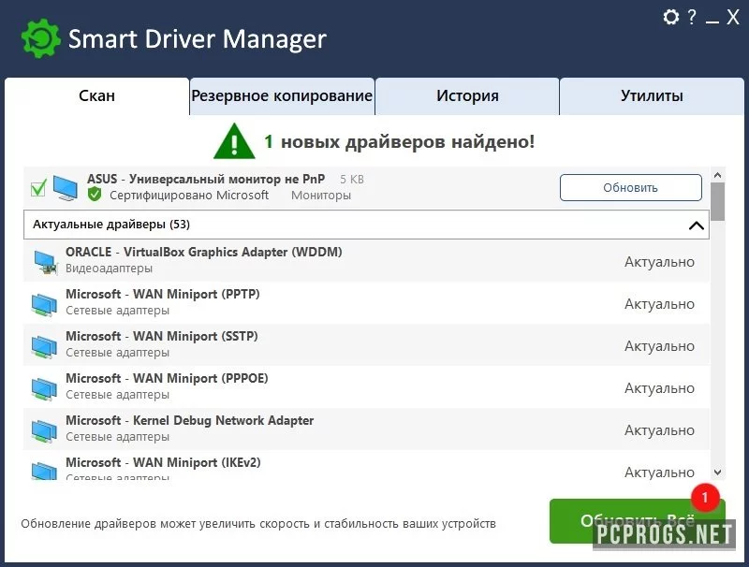Screen dimensions: 749x567
Task: Click the red notification badge showing 1
Action: tap(705, 498)
